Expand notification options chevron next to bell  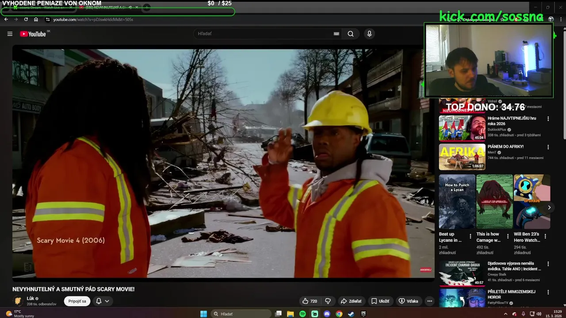pyautogui.click(x=107, y=301)
